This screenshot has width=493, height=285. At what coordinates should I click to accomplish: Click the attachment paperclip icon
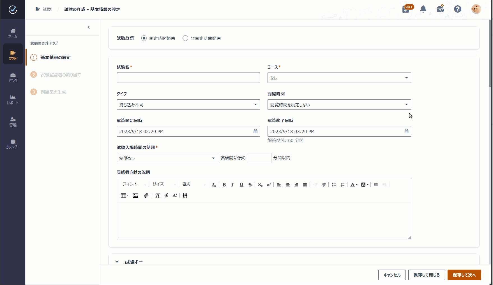pos(146,195)
